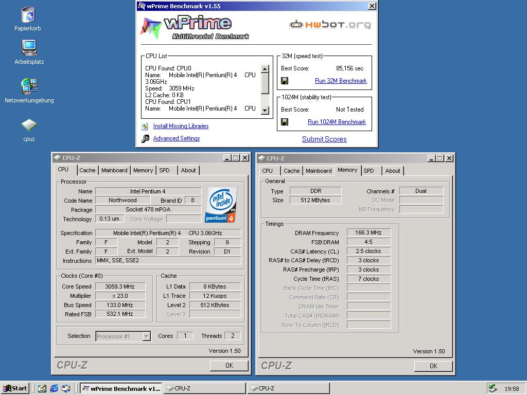Screen dimensions: 527x395
Task: Open Advanced Settings link
Action: tap(177, 138)
